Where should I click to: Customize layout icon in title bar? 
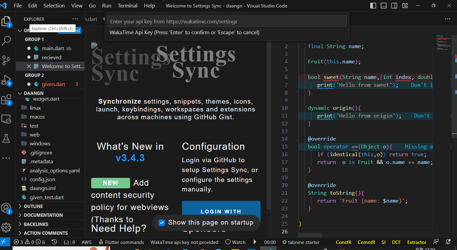click(x=405, y=6)
